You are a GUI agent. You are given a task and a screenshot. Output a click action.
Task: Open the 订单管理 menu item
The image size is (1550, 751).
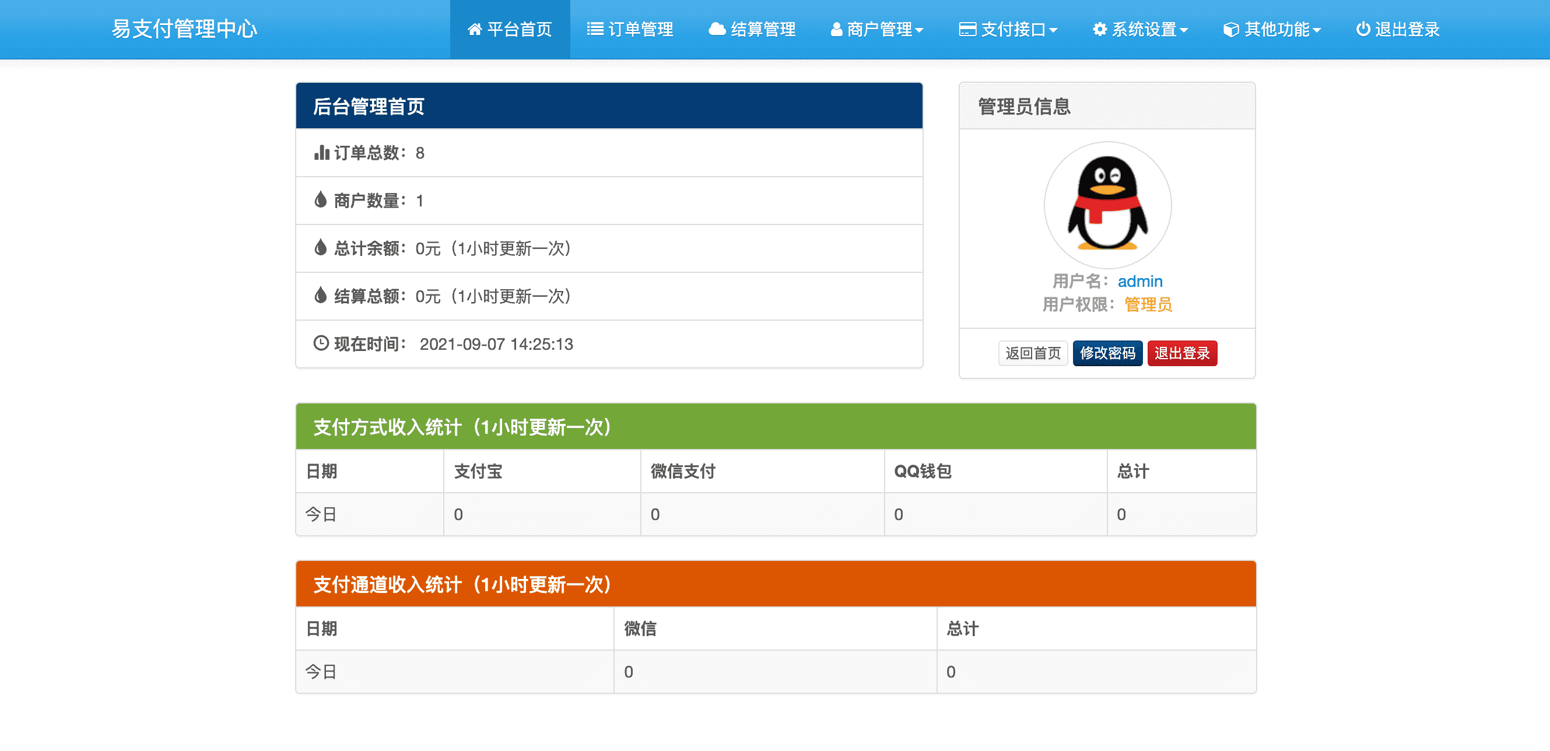tap(630, 30)
